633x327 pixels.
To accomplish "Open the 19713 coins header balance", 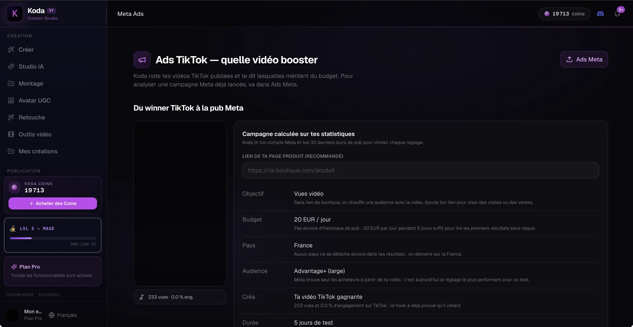I will tap(564, 14).
